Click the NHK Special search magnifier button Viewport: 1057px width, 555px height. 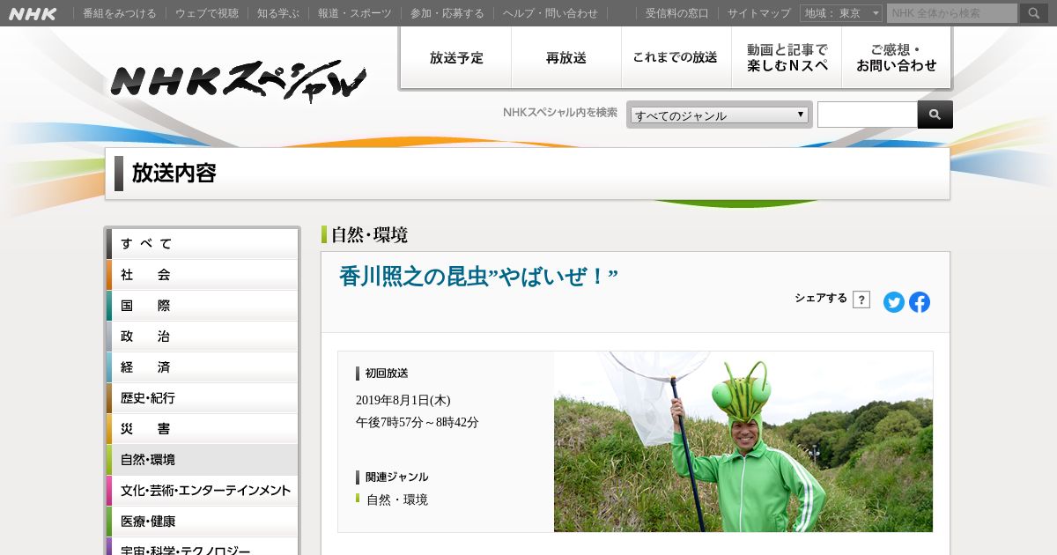tap(935, 115)
